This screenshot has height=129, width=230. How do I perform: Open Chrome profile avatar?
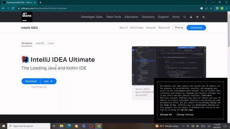(x=222, y=8)
